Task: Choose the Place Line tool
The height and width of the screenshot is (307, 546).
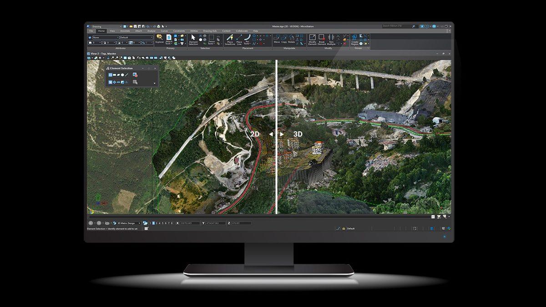Action: pos(239,39)
